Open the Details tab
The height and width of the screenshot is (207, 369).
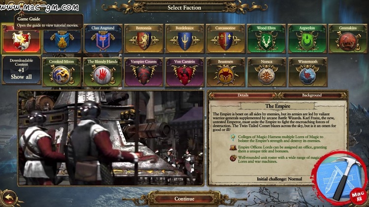(x=243, y=95)
